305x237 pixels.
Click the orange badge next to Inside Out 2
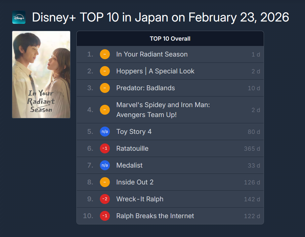coord(105,182)
